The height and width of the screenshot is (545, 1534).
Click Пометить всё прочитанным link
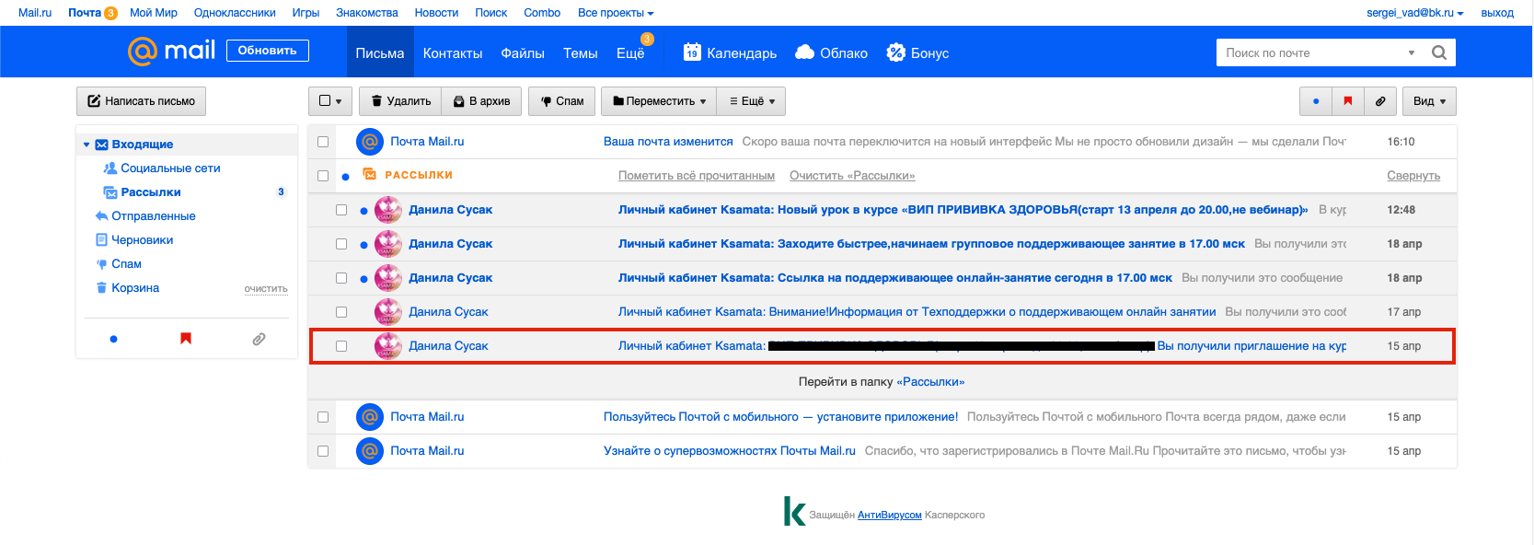[x=697, y=176]
